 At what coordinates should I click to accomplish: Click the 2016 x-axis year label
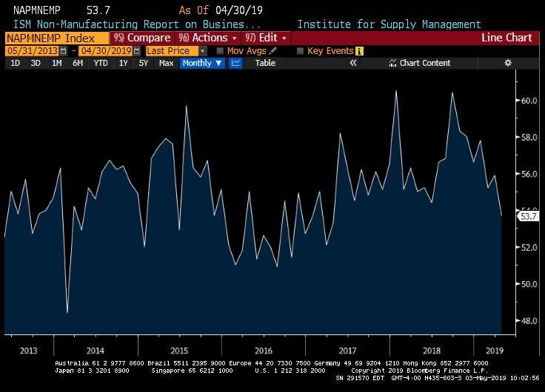(x=264, y=351)
